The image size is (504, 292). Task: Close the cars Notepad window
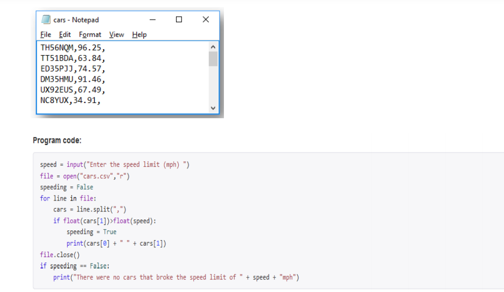pos(206,20)
